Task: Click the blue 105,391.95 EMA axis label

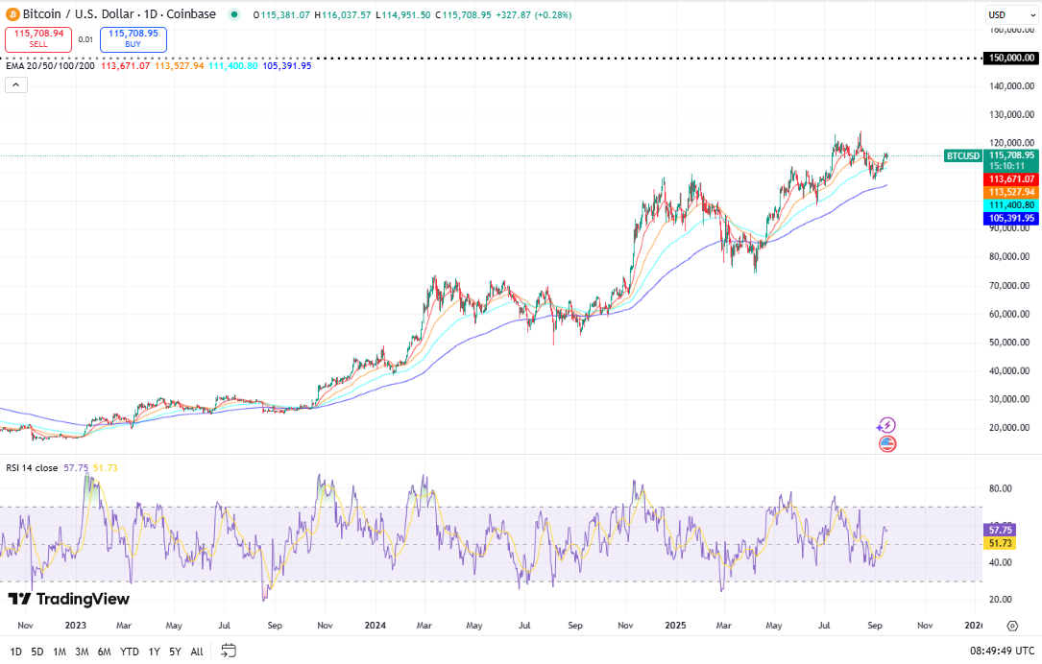Action: [1011, 219]
